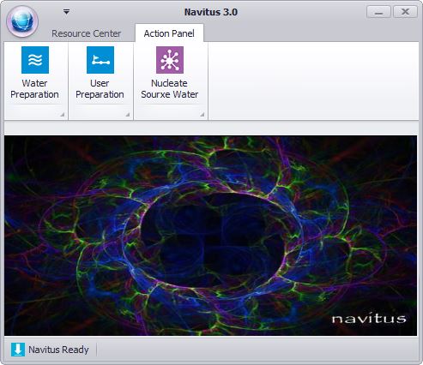Select the Action Panel tab
The height and width of the screenshot is (365, 423).
[x=169, y=33]
